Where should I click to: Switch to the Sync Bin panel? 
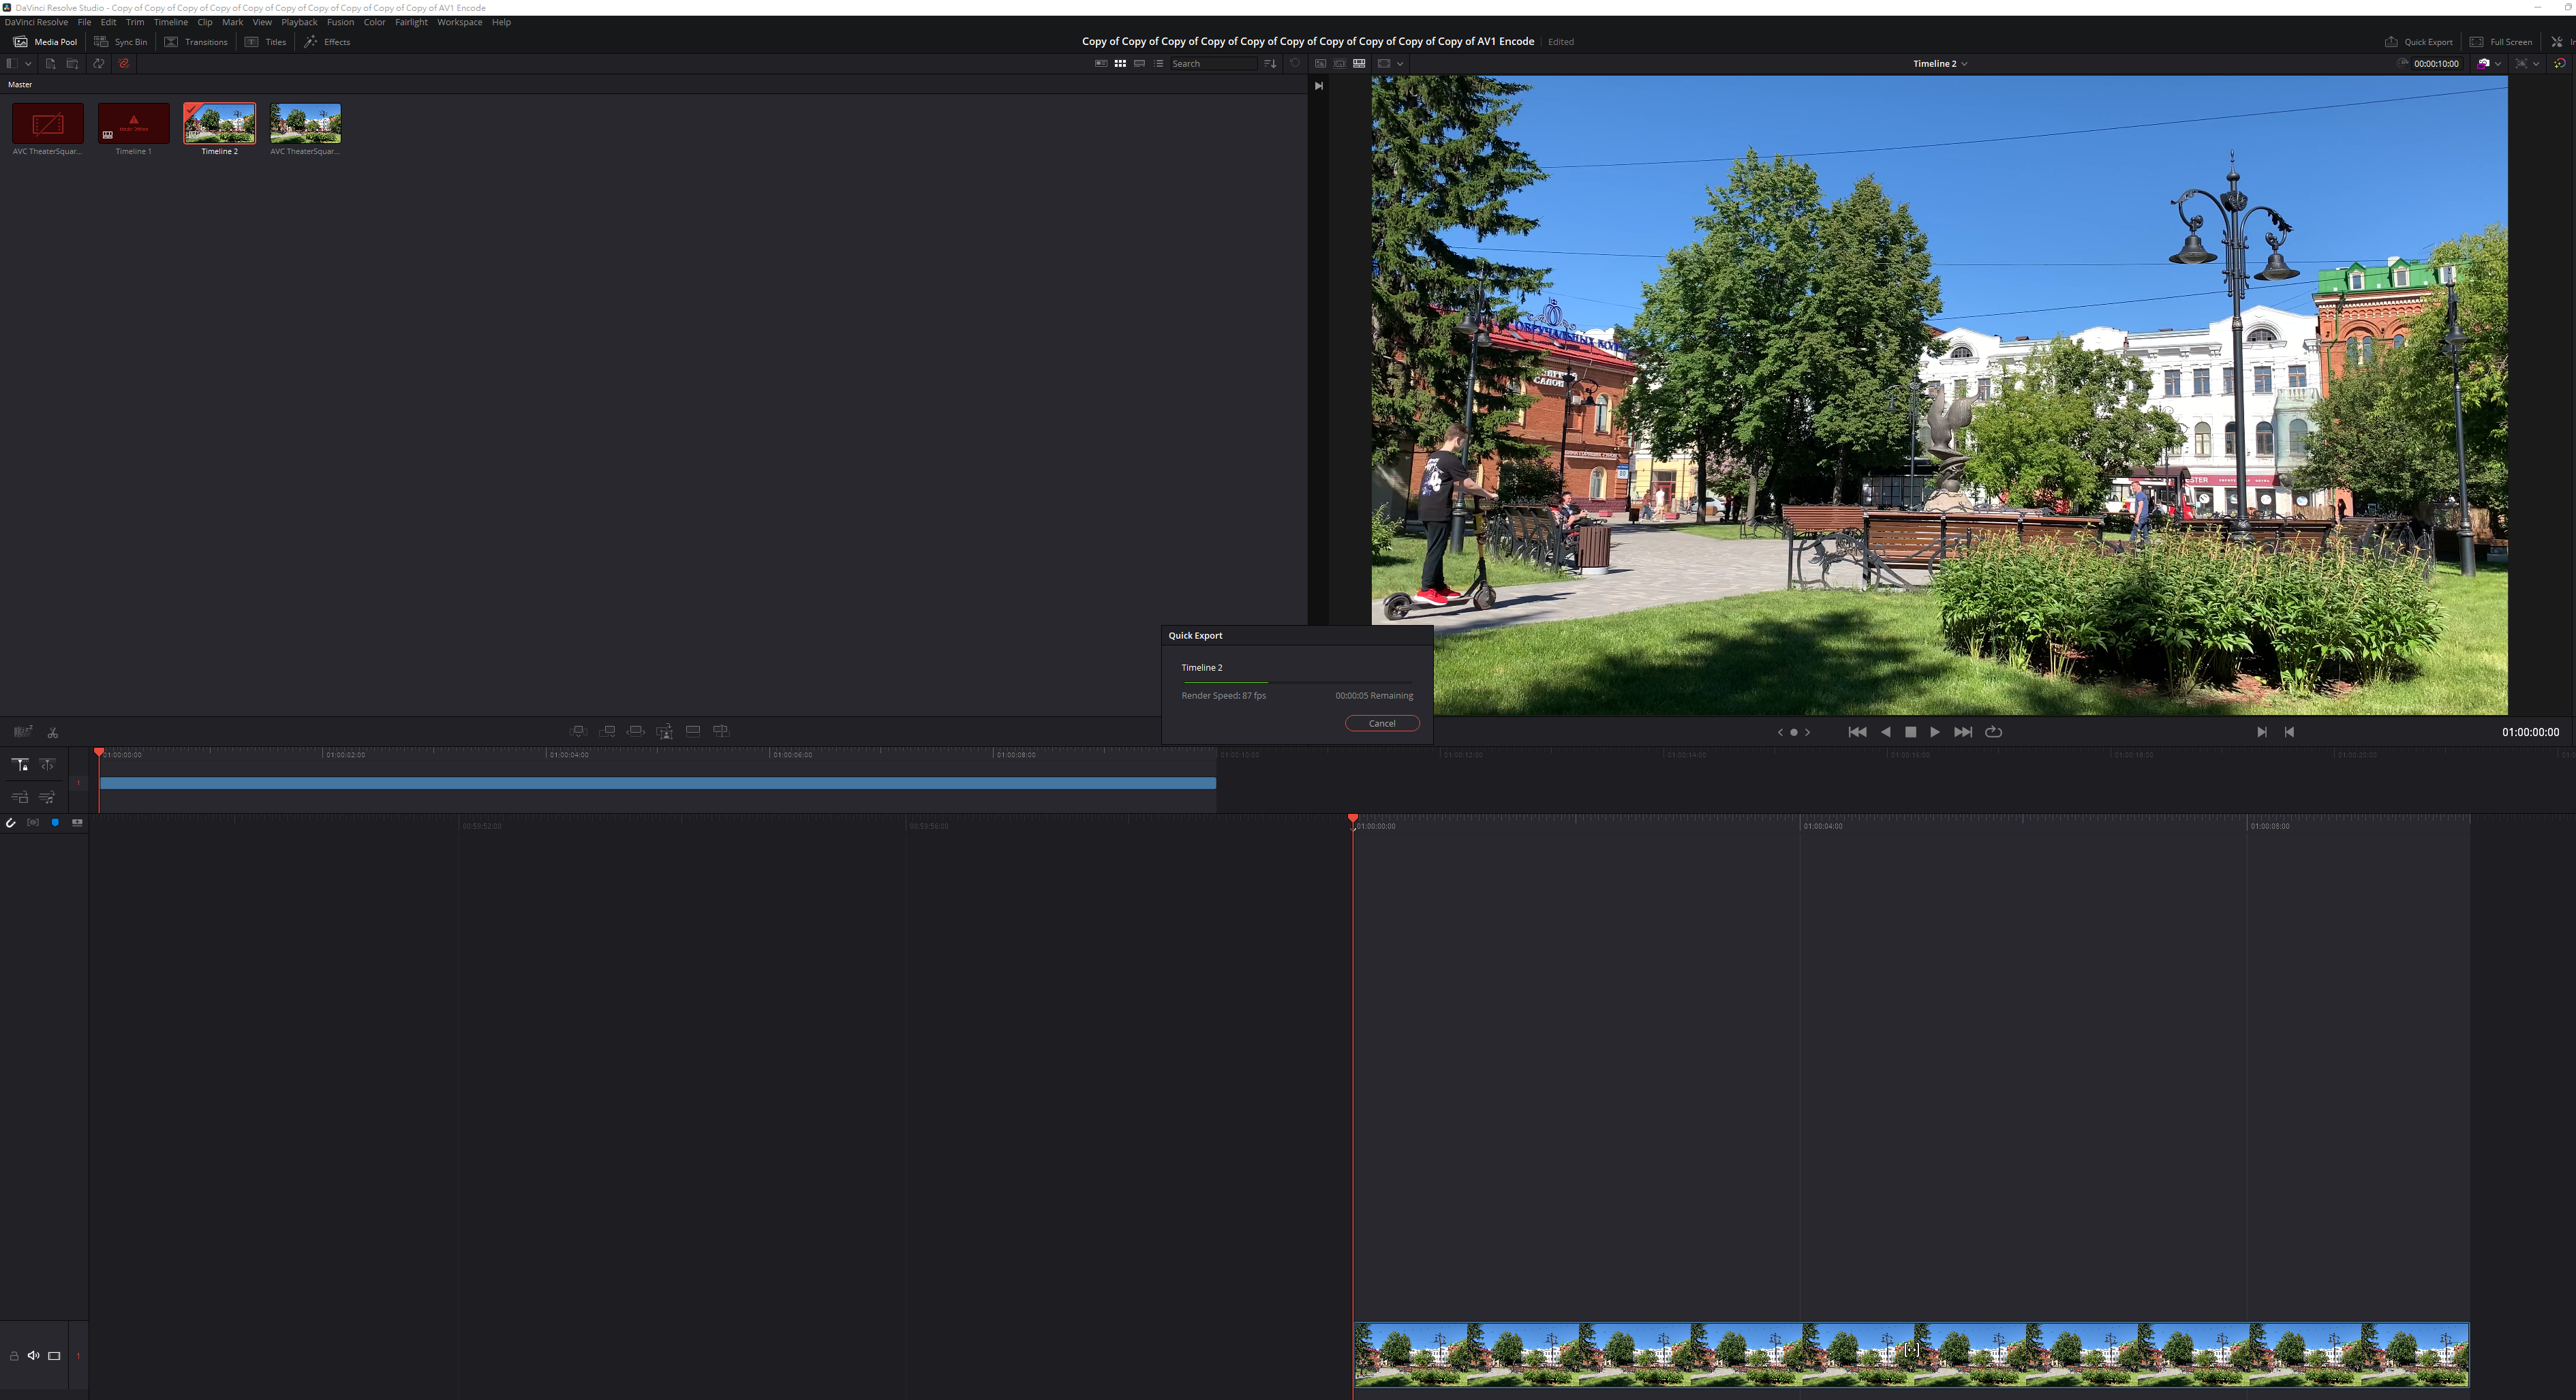tap(121, 42)
